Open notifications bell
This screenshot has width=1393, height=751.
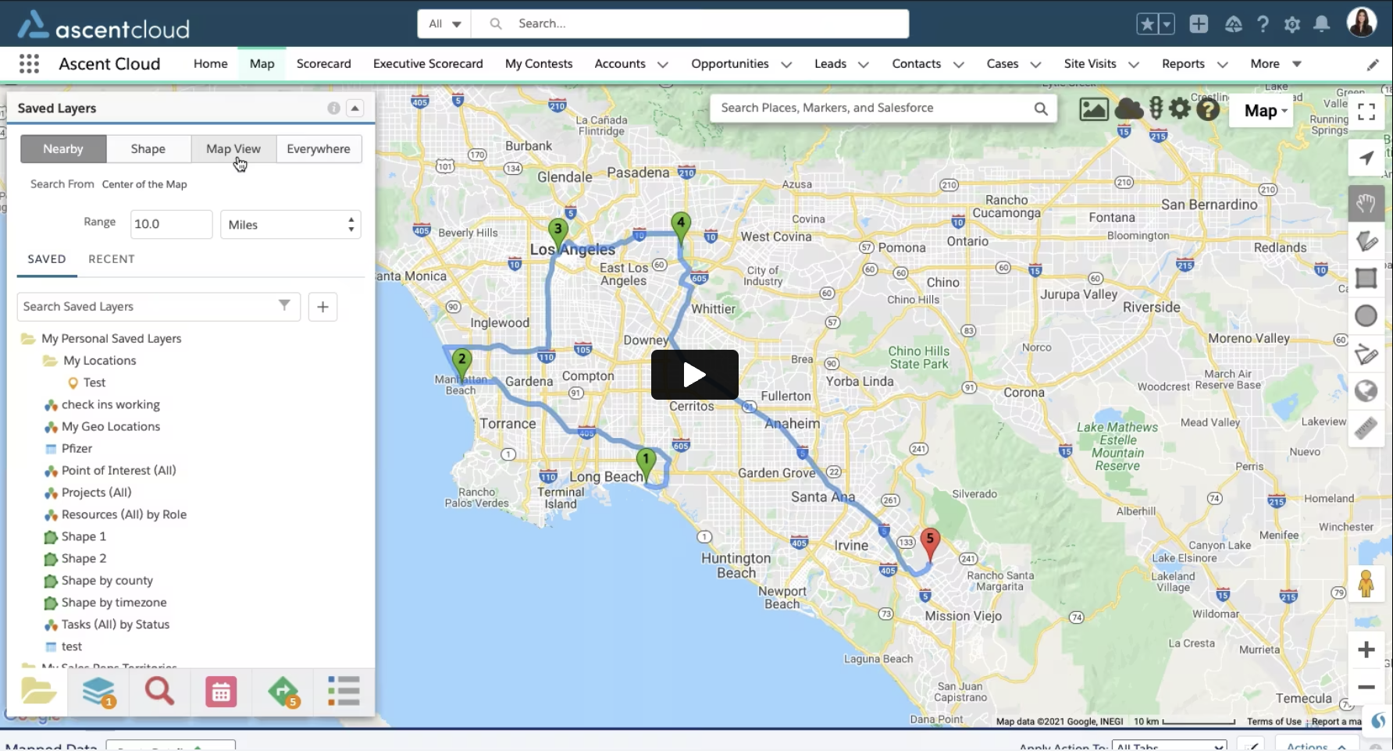coord(1321,24)
